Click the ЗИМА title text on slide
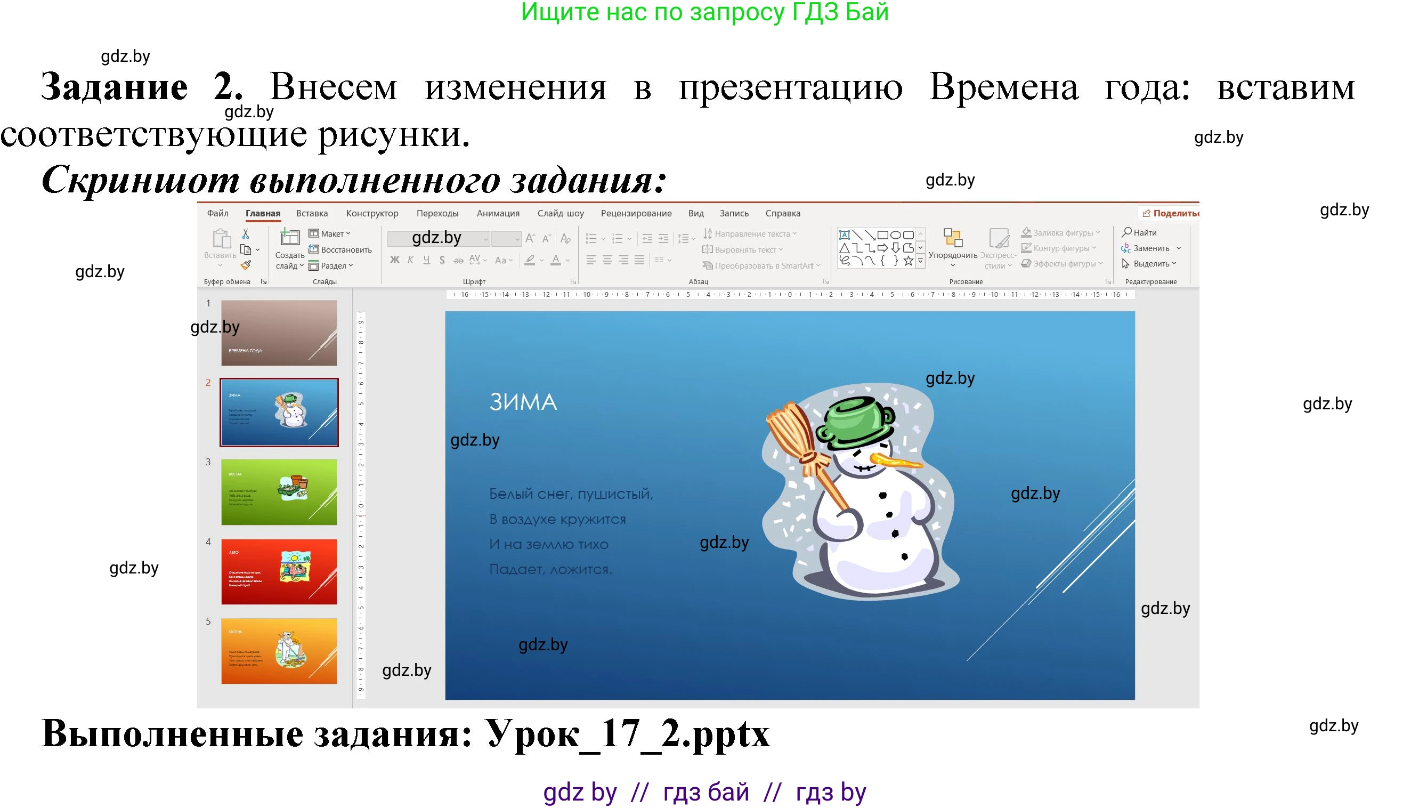This screenshot has height=808, width=1411. [x=523, y=402]
